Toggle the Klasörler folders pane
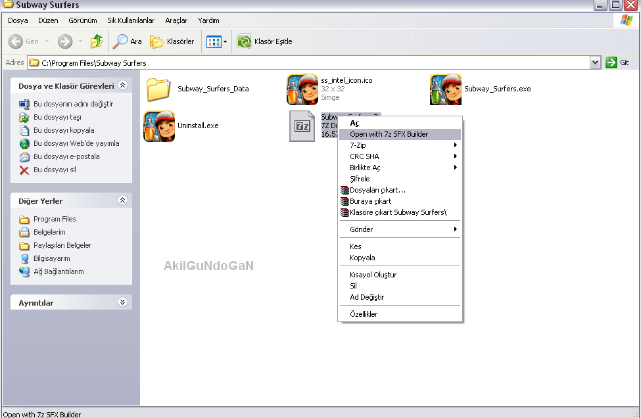Screen dimensions: 641x418 (172, 41)
